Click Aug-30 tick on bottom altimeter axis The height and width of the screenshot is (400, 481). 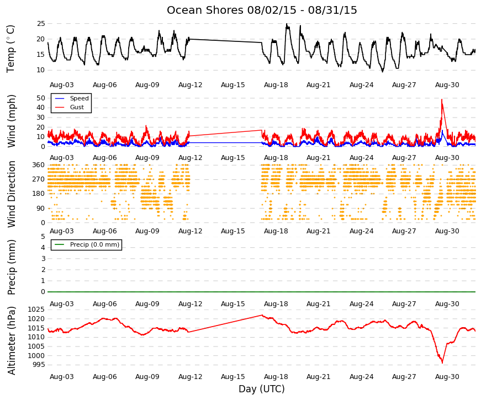click(x=447, y=377)
